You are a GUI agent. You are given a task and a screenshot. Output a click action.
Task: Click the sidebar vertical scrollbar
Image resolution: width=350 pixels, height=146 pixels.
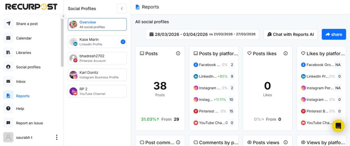coord(62,42)
